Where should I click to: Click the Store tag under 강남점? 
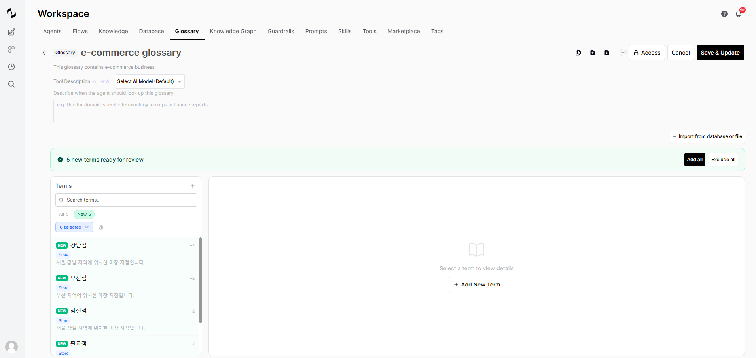click(x=64, y=255)
